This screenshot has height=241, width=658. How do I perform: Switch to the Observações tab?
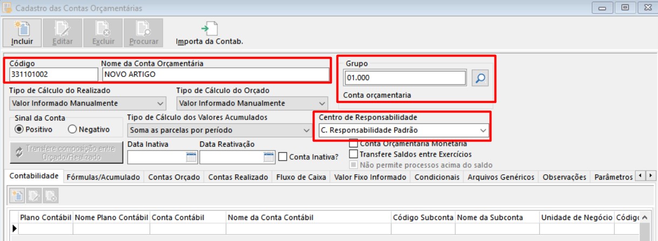[564, 177]
